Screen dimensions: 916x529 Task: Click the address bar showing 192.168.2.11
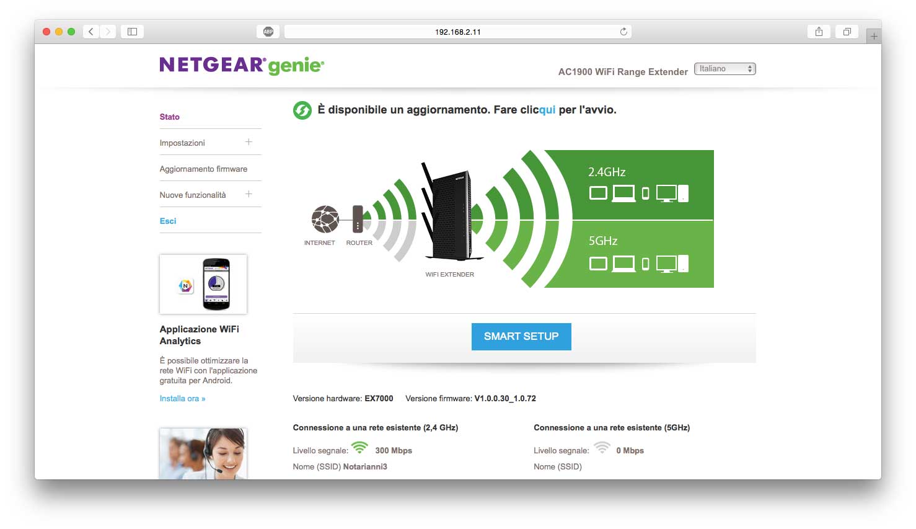(x=458, y=32)
